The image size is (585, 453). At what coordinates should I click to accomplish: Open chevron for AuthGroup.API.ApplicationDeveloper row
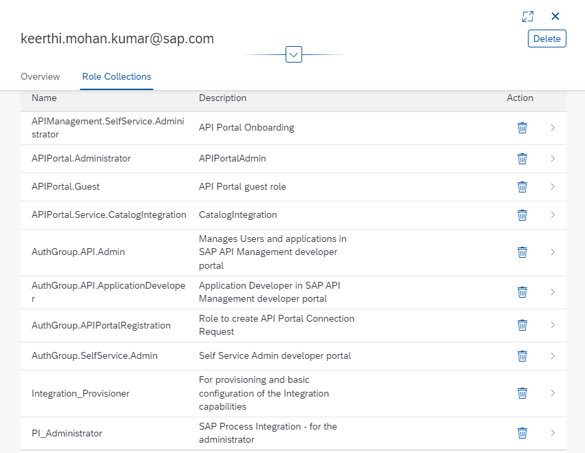(553, 291)
